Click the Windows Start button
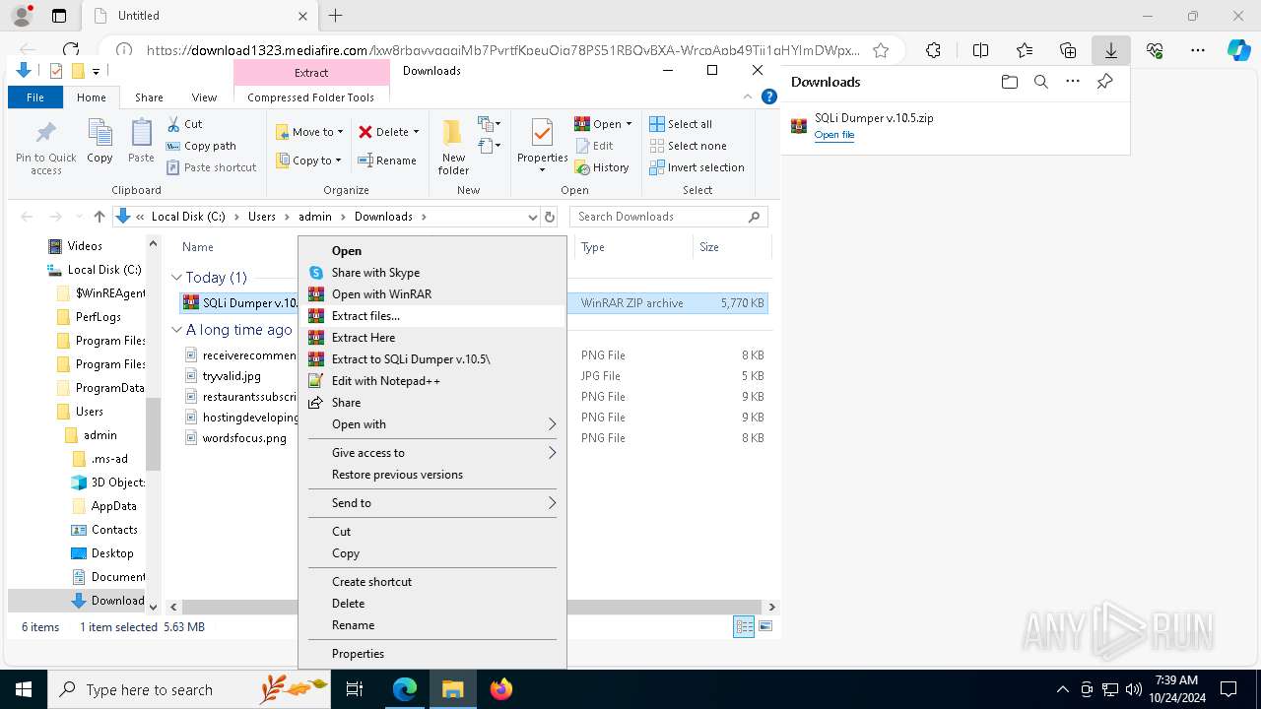The width and height of the screenshot is (1261, 709). (24, 689)
